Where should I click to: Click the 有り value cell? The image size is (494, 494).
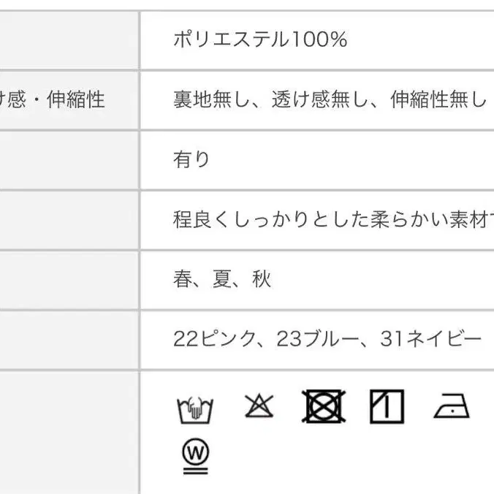317,160
